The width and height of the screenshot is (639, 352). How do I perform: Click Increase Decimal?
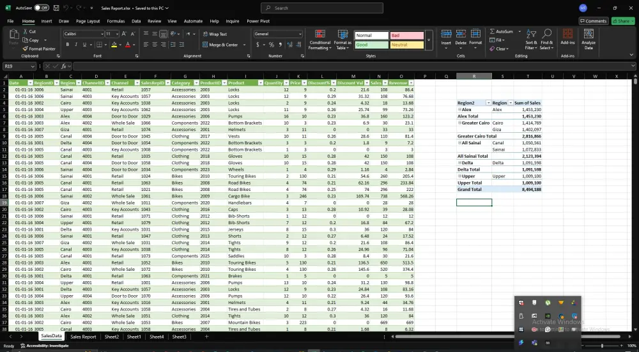289,45
